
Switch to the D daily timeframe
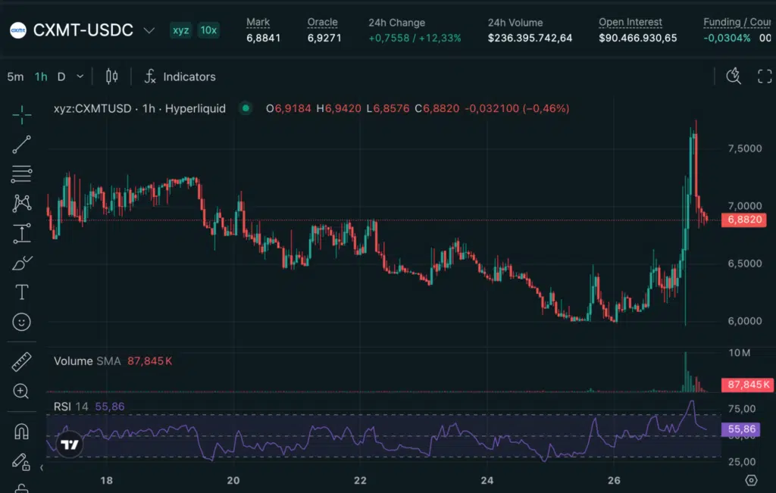(61, 76)
